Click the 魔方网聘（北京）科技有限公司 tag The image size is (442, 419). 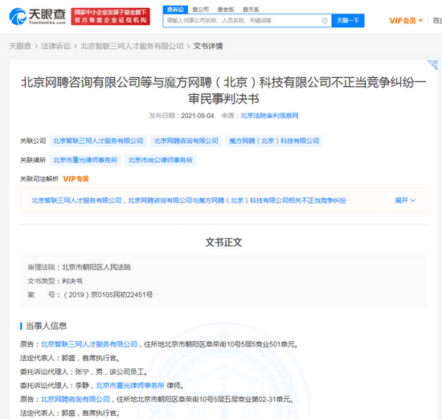point(274,141)
